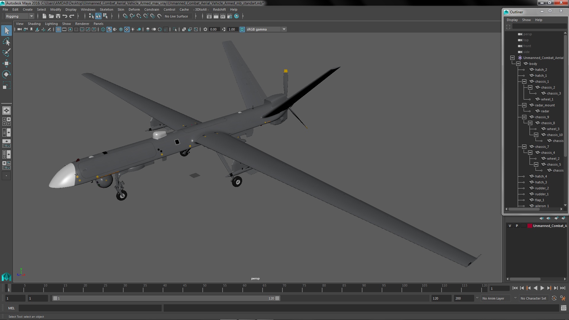Collapse the chassis_7 node
This screenshot has width=569, height=320.
pyautogui.click(x=524, y=147)
